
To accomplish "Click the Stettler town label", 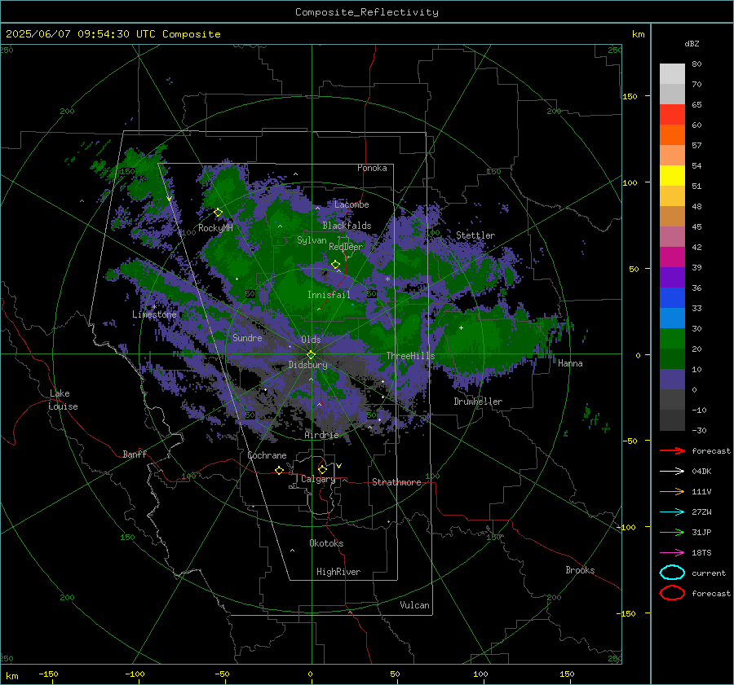I will [475, 235].
